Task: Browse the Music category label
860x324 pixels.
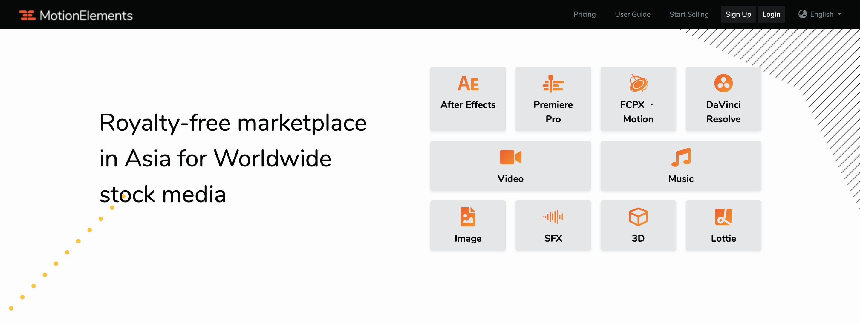Action: click(681, 179)
